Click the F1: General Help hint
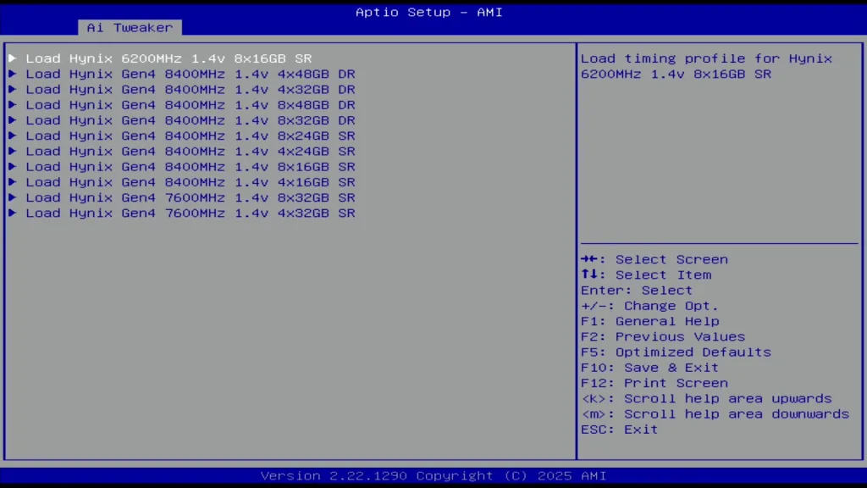Screen dimensions: 867x488 click(x=649, y=321)
